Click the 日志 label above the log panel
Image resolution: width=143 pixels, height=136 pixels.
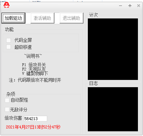tap(93, 83)
